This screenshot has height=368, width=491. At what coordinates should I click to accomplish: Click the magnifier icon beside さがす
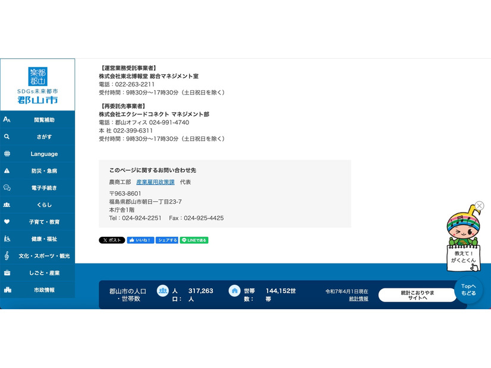(x=7, y=137)
